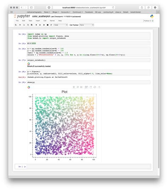This screenshot has height=190, width=168.
Task: Open SA ucp bookmark
Action: 98,12
